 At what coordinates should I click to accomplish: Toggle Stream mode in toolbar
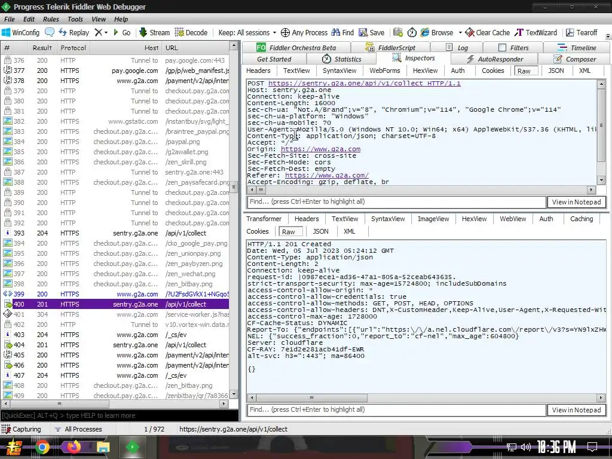click(x=155, y=32)
